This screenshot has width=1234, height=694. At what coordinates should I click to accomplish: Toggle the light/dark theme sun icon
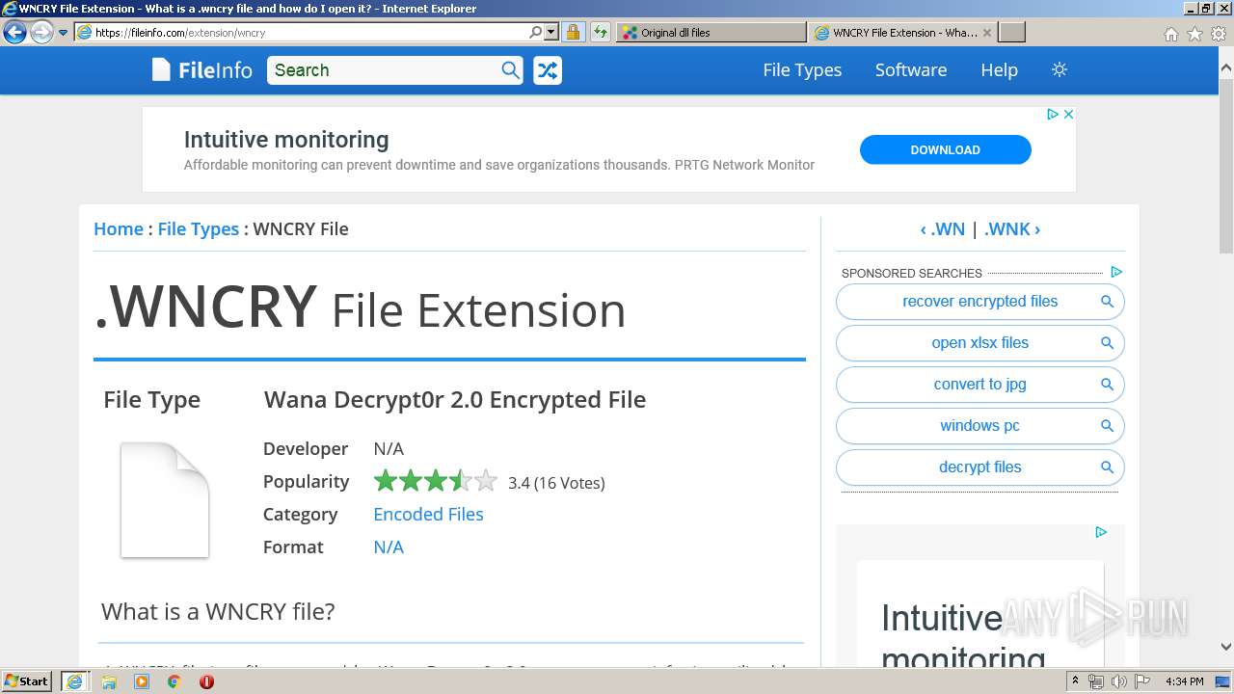(1060, 70)
